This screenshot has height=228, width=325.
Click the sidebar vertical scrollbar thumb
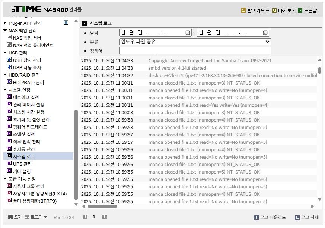pos(76,155)
